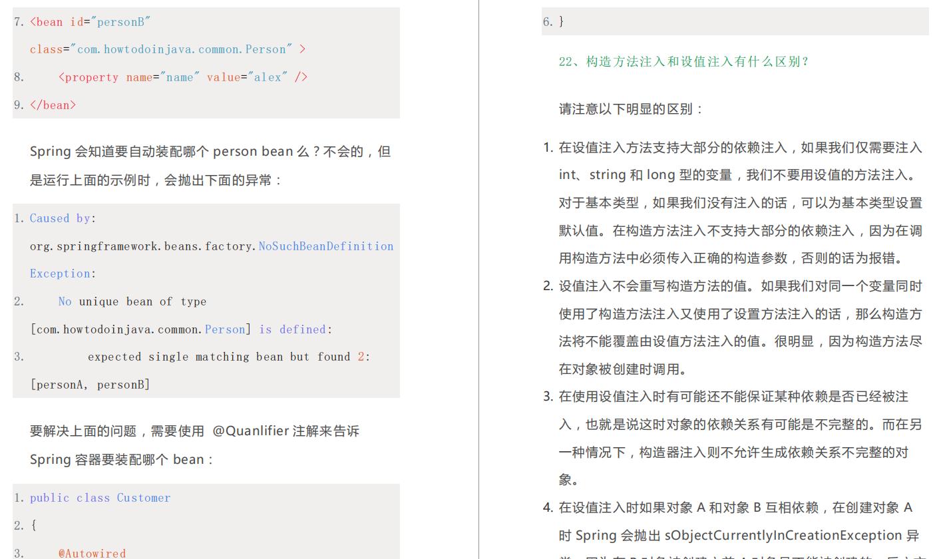Click the line '使用了构造方法注入又使用了设置方法注入的话'
Screen dimensions: 937x559
[741, 314]
